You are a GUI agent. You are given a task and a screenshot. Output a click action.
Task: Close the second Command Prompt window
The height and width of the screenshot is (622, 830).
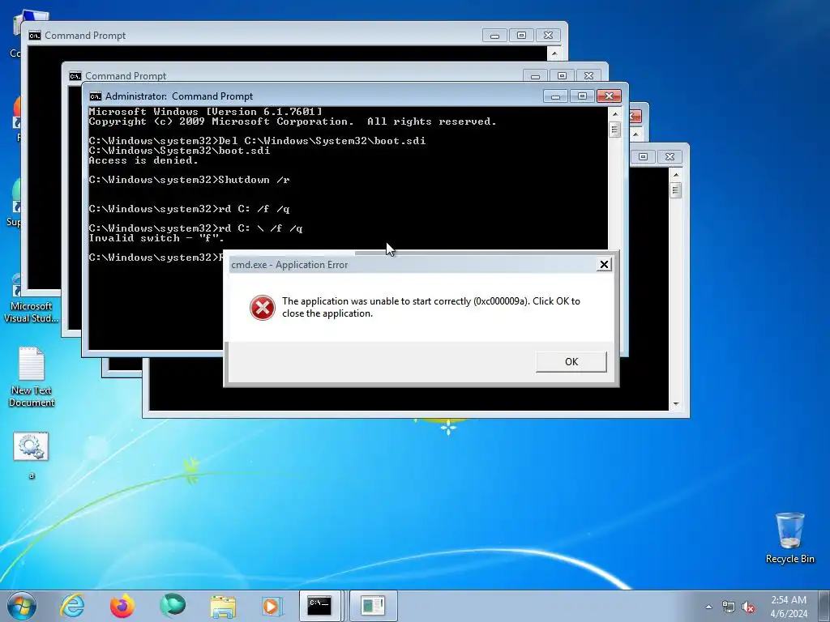[x=588, y=76]
